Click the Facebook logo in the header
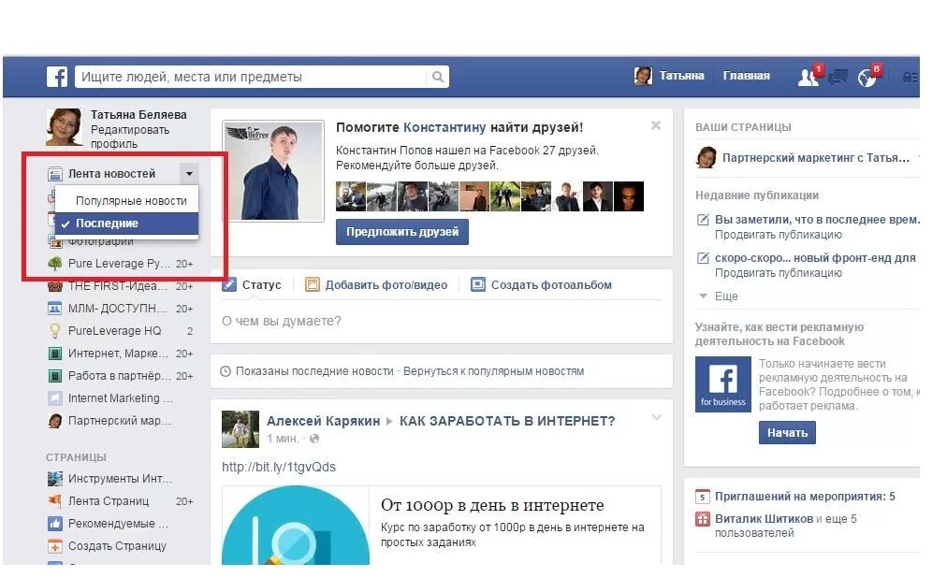This screenshot has width=947, height=578. (57, 77)
